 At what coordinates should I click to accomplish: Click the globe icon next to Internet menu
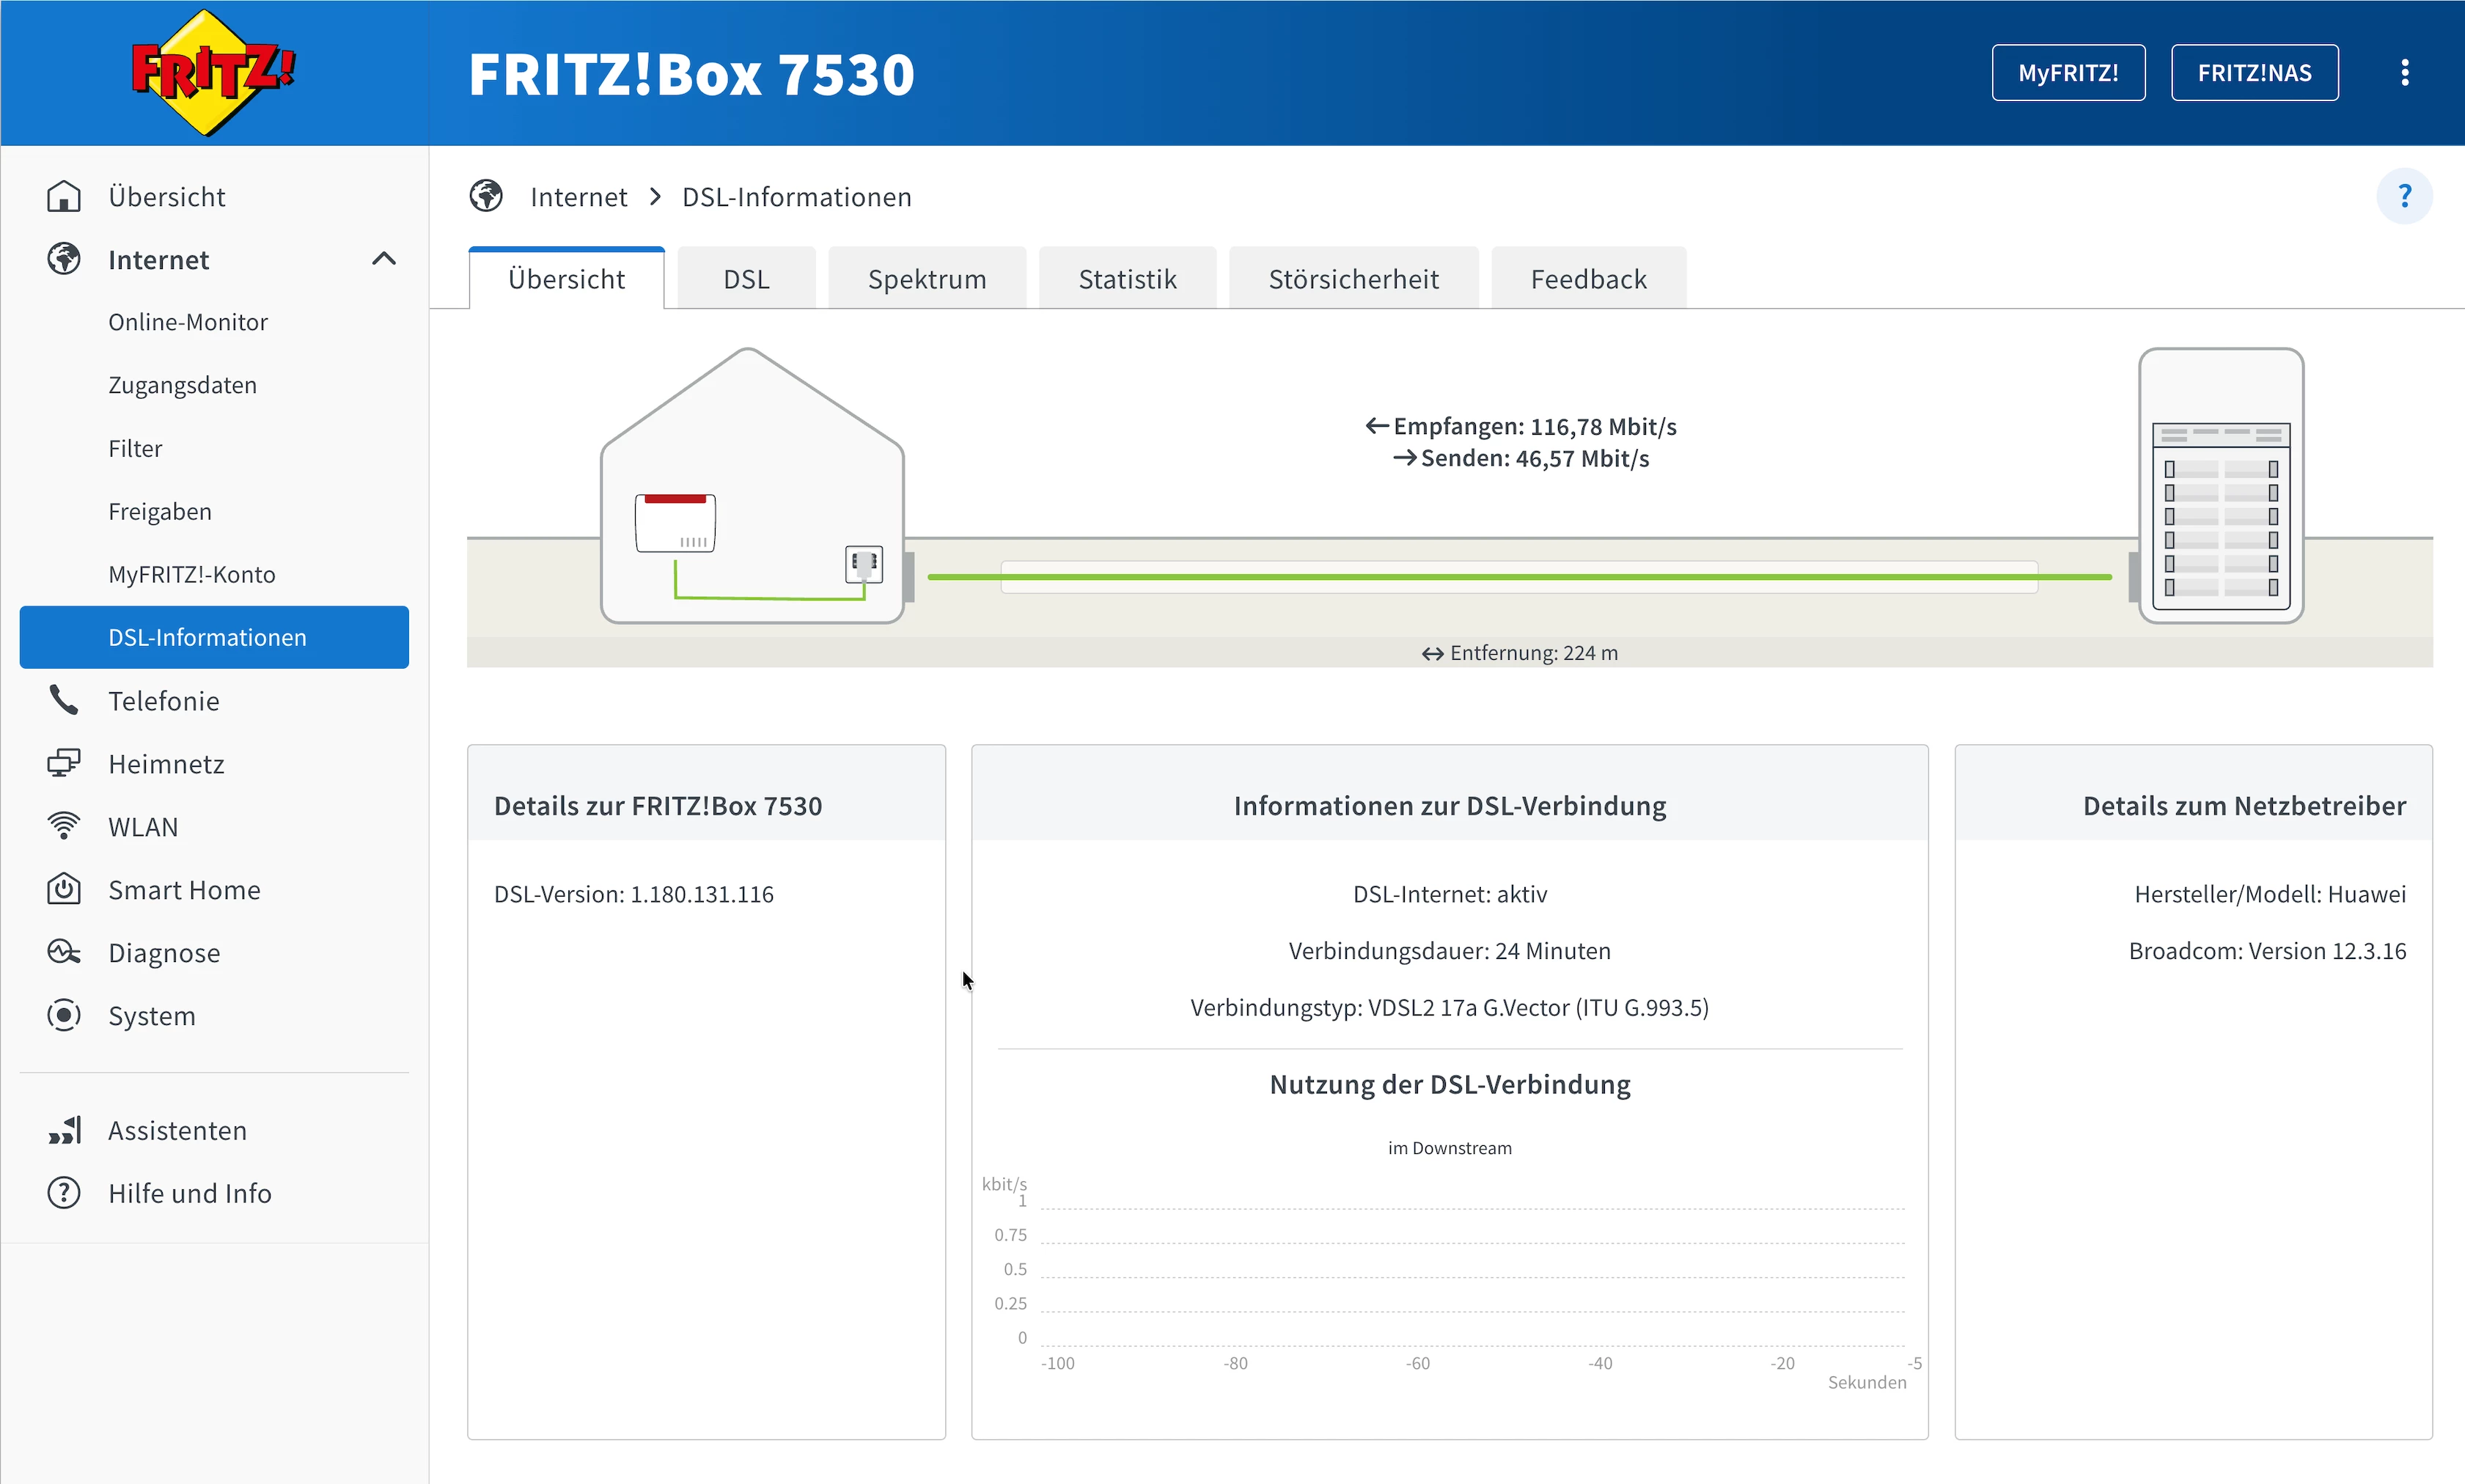point(64,259)
